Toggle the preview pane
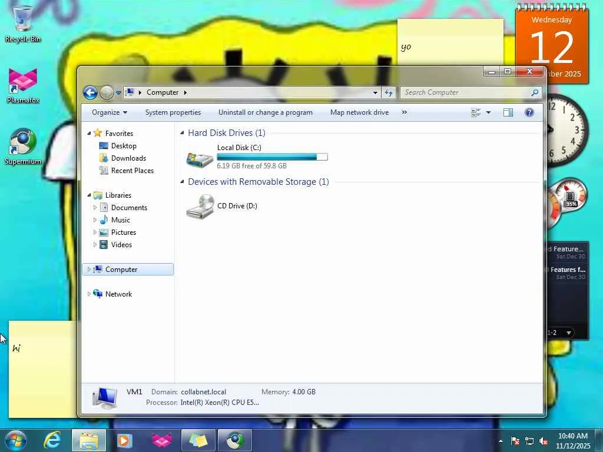The width and height of the screenshot is (603, 452). [x=508, y=112]
